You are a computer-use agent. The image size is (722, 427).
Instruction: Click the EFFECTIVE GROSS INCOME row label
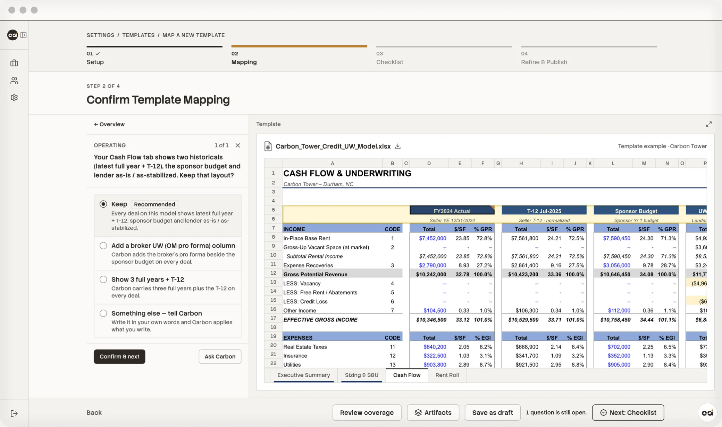click(x=320, y=320)
